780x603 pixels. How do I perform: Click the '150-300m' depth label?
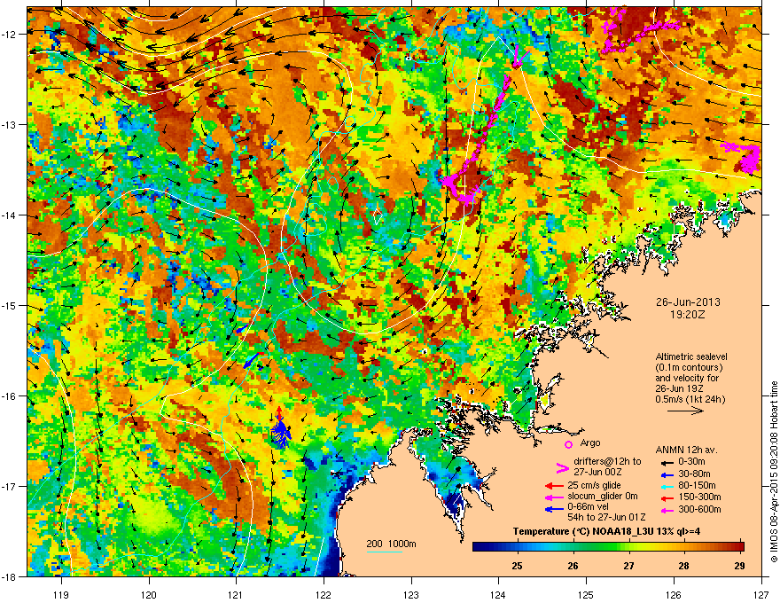699,497
